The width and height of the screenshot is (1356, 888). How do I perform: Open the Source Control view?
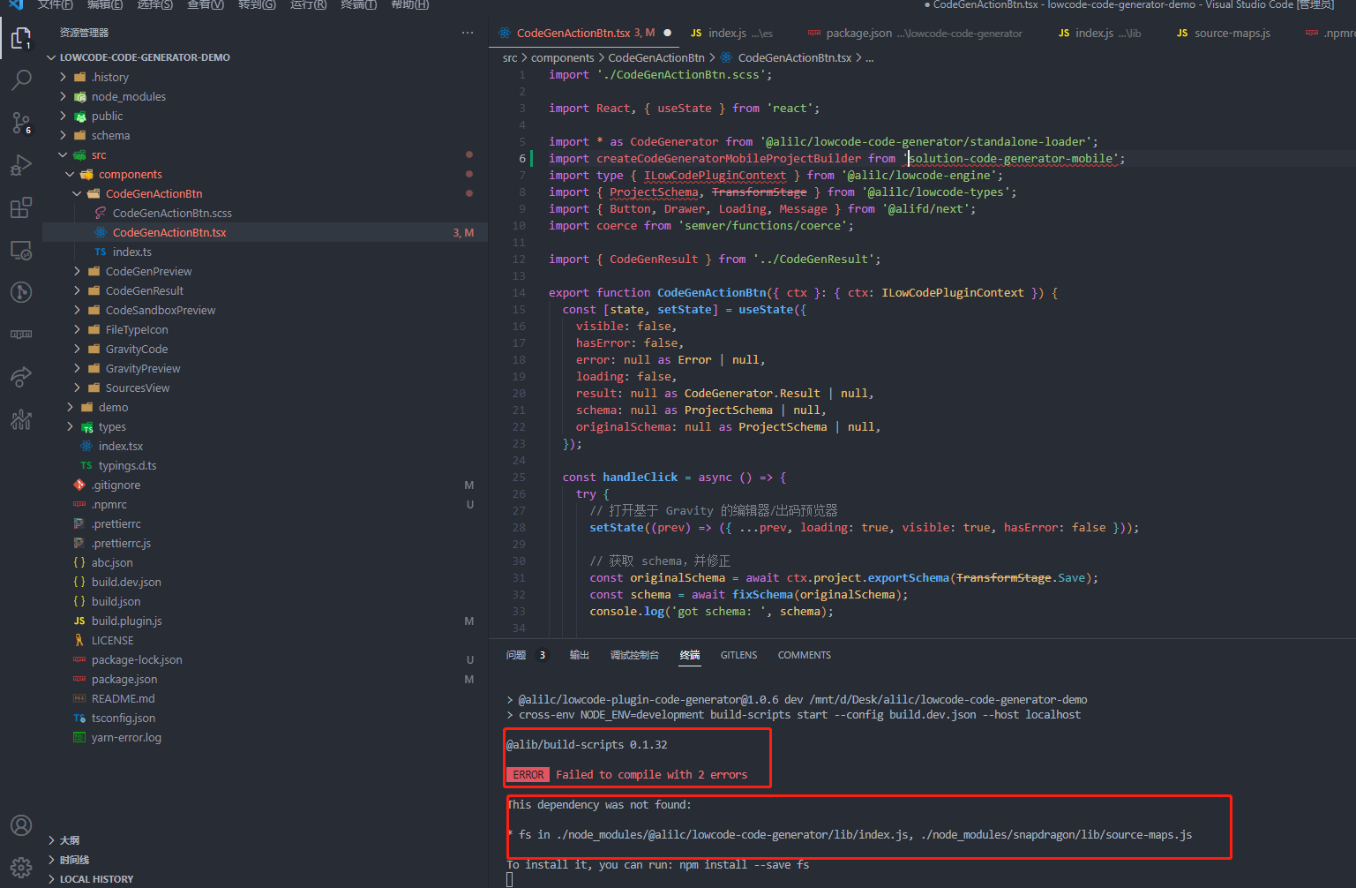pos(21,123)
